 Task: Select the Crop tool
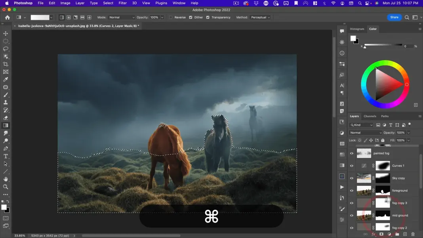pyautogui.click(x=6, y=64)
